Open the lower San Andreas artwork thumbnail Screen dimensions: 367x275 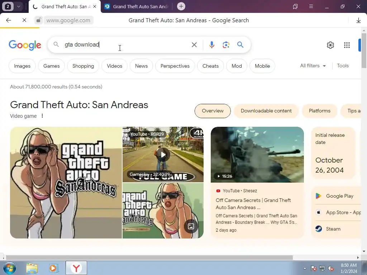[163, 211]
